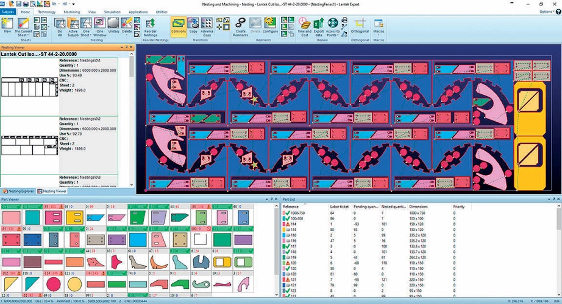Viewport: 562px width, 304px height.
Task: Click Delete in the Nesting group
Action: coord(127,26)
